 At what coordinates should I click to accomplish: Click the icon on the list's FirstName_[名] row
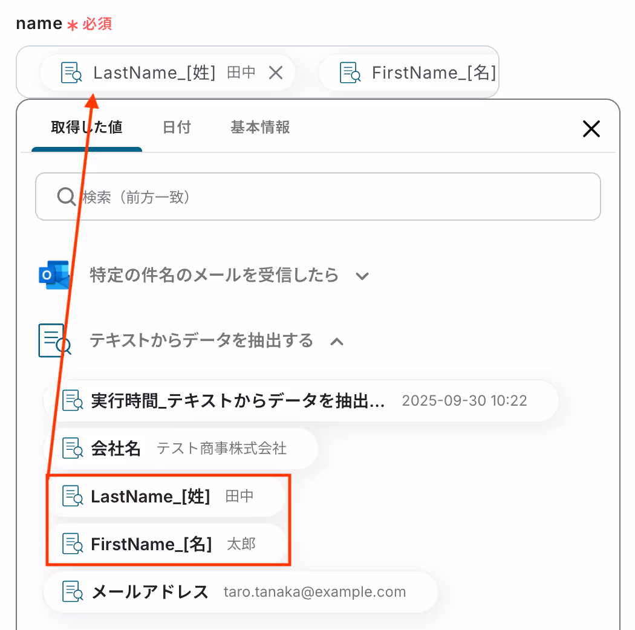[73, 544]
